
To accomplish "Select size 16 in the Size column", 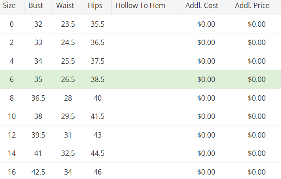I will 12,171.
